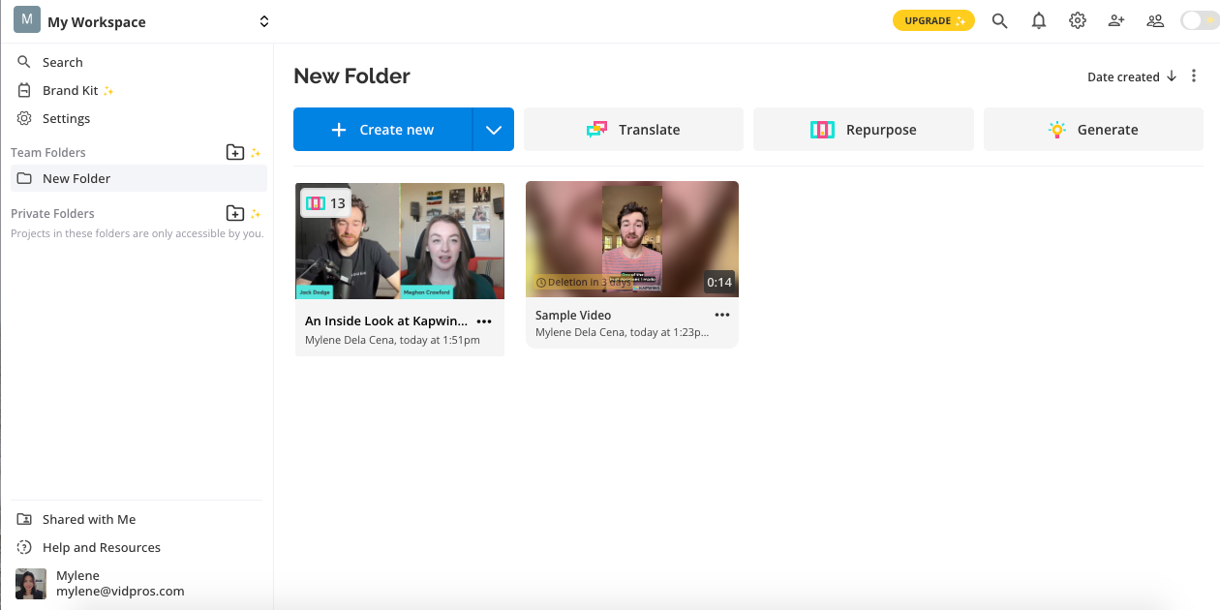Open the notifications bell
1220x610 pixels.
click(x=1039, y=20)
